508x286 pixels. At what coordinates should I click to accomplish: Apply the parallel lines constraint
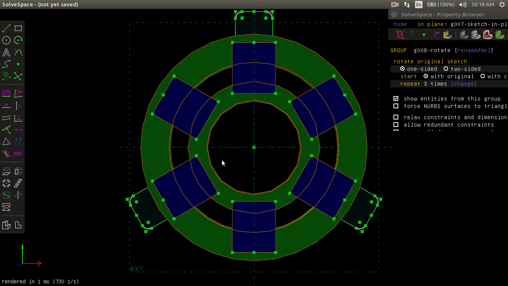point(6,118)
